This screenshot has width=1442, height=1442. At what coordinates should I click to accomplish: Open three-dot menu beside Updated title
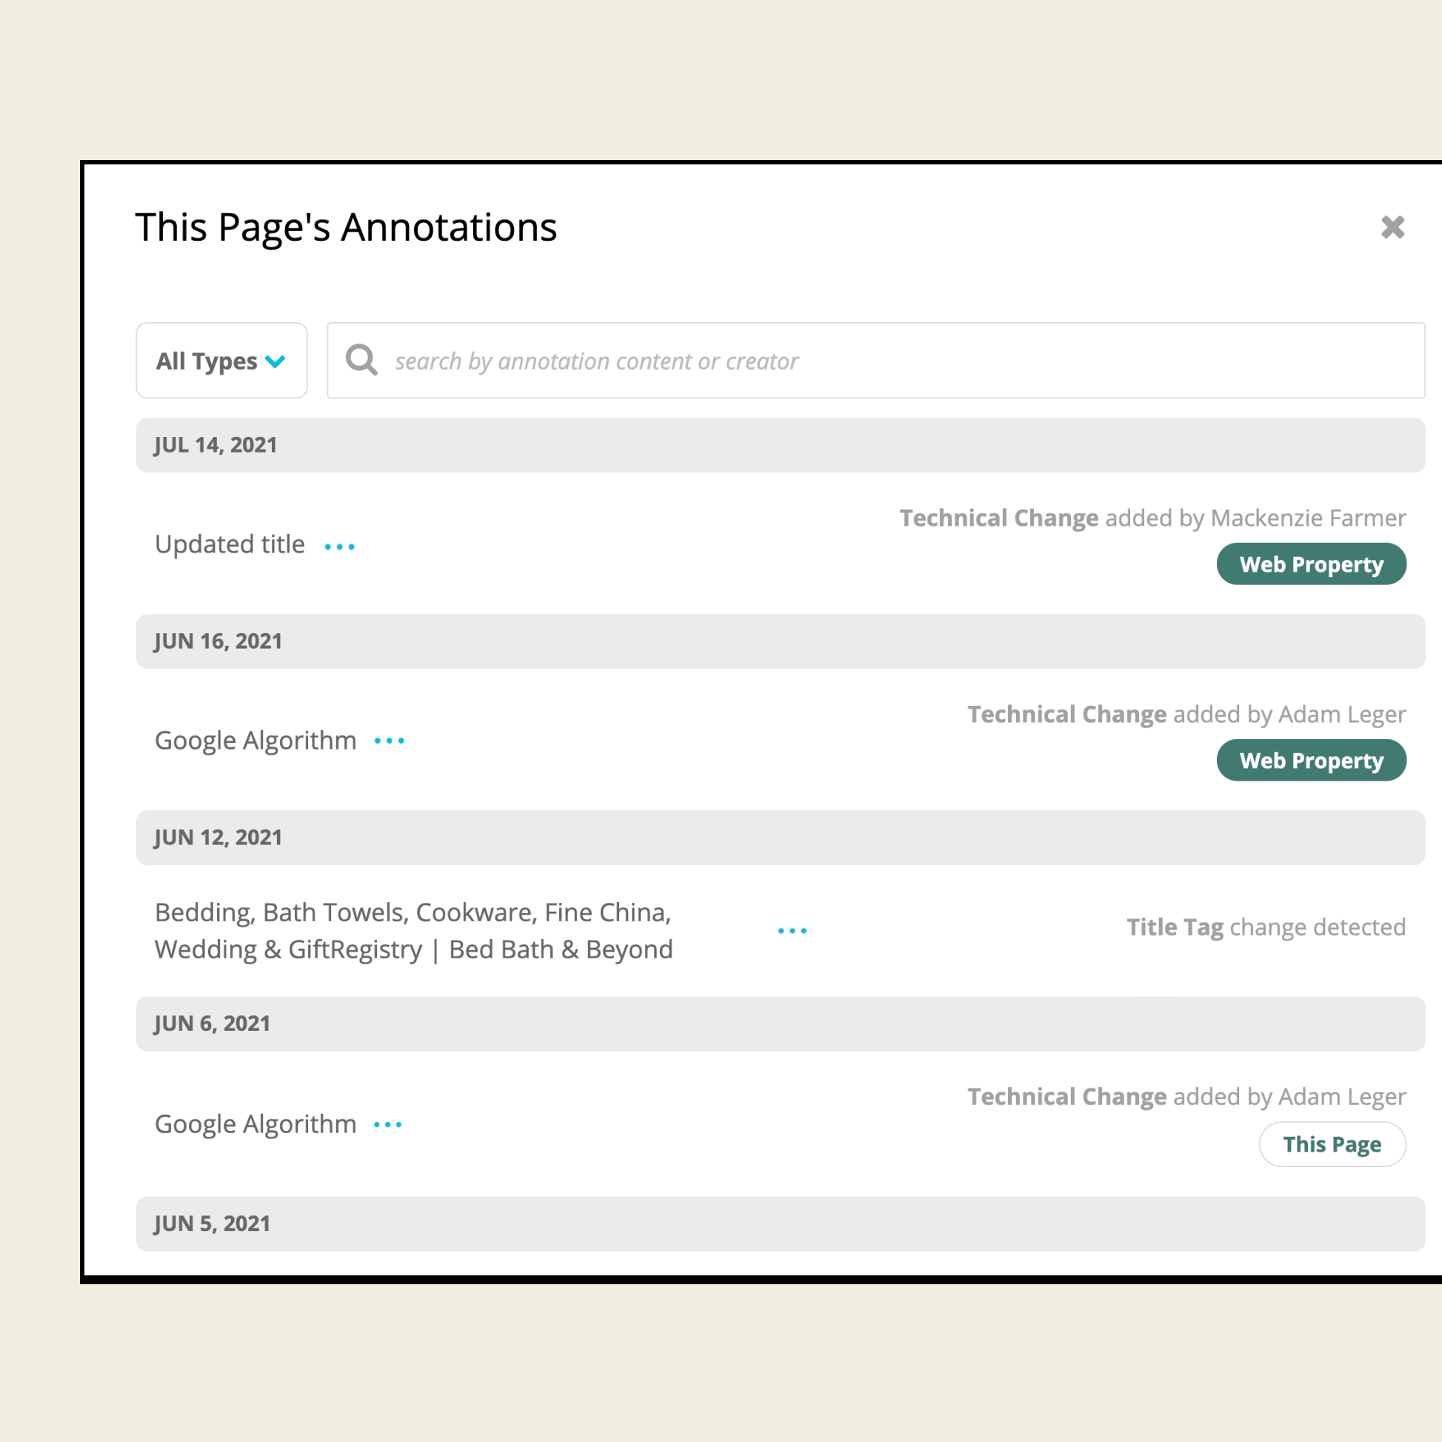point(340,547)
